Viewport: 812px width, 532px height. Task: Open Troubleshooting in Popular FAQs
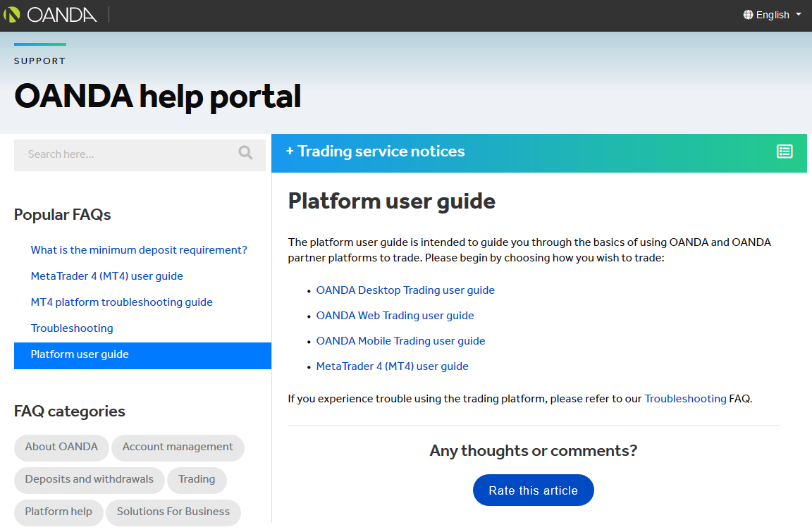pos(72,328)
